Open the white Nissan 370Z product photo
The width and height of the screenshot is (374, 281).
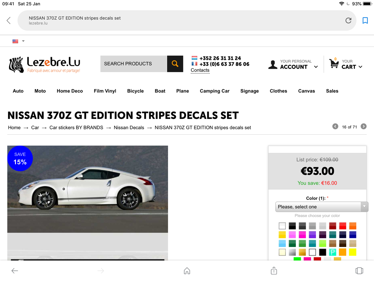[x=88, y=189]
